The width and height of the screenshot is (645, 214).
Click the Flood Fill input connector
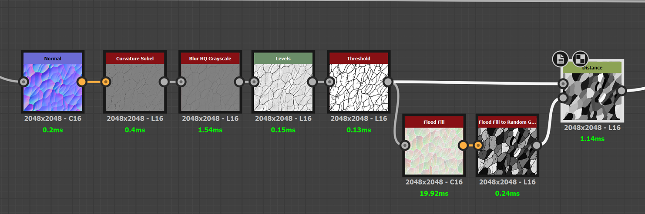405,145
